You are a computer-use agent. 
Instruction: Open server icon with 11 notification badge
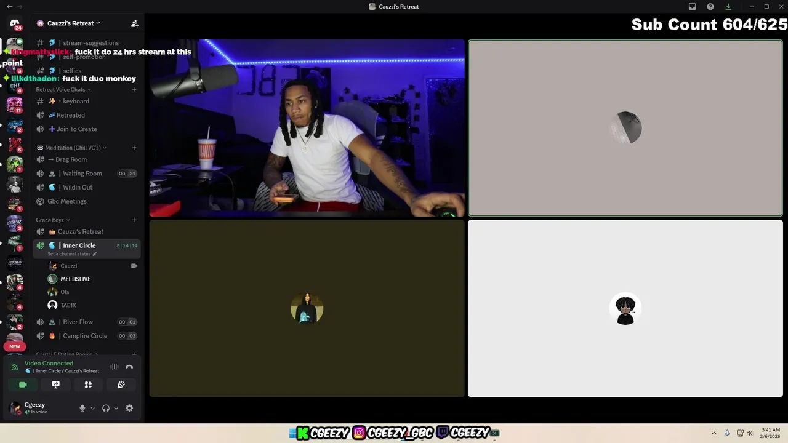pos(15,105)
